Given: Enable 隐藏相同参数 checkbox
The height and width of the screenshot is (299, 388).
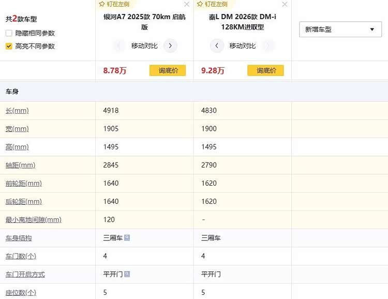Looking at the screenshot, I should pos(9,33).
